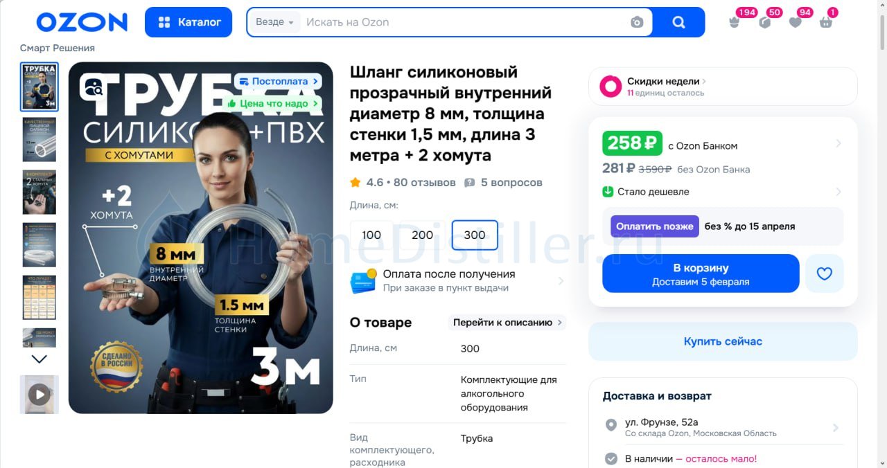Click the magnifier search button

(x=678, y=22)
